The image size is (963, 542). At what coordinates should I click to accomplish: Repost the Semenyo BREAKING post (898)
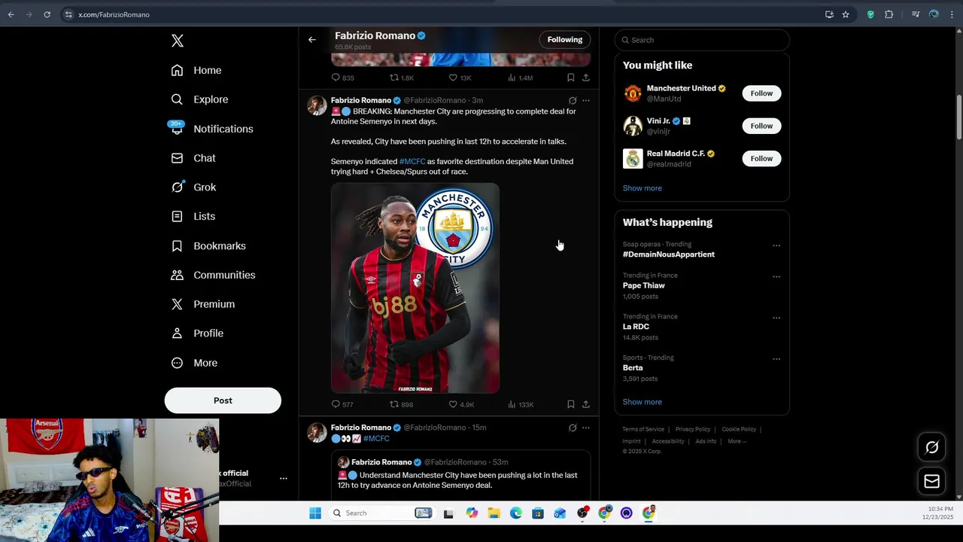click(401, 404)
